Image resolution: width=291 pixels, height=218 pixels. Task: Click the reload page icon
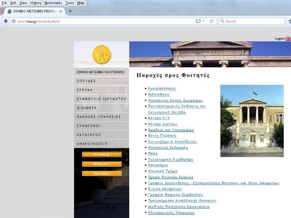211,21
